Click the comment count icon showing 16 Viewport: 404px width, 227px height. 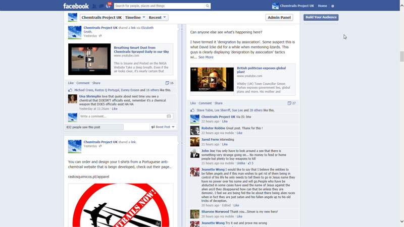coord(169,83)
